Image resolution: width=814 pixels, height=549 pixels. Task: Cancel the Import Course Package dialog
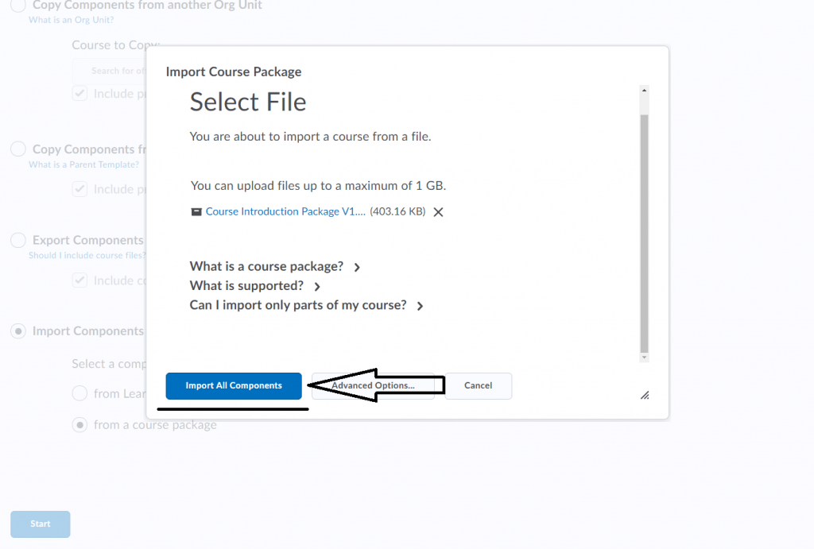click(478, 386)
